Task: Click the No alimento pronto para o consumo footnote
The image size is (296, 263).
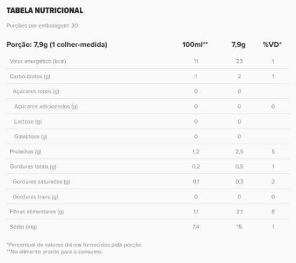Action: [55, 252]
